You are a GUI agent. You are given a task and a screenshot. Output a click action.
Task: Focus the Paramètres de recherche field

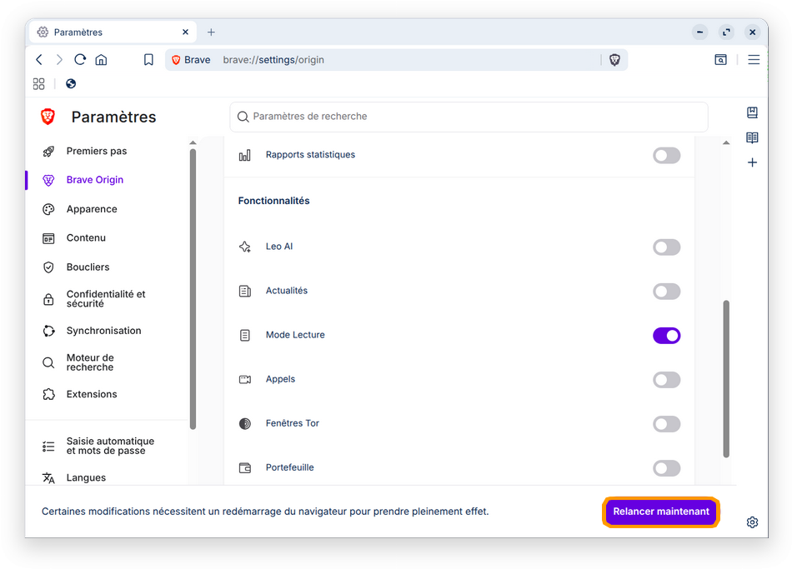[x=469, y=117]
